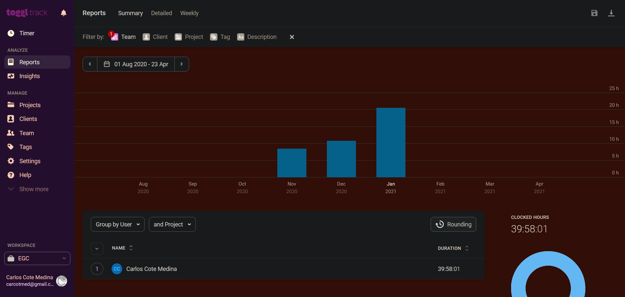Sort by Name column
Image resolution: width=625 pixels, height=297 pixels.
tap(122, 248)
